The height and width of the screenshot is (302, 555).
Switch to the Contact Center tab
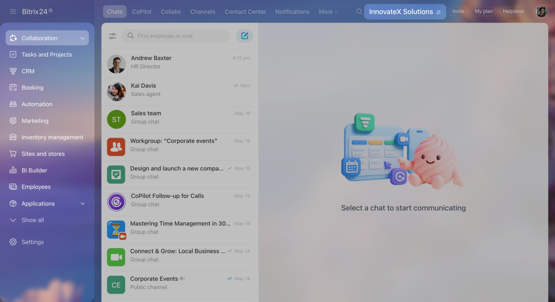click(245, 12)
